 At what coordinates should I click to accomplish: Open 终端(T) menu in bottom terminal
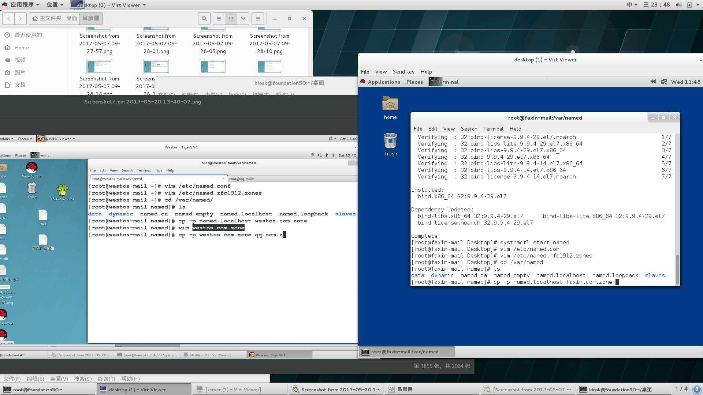(107, 379)
